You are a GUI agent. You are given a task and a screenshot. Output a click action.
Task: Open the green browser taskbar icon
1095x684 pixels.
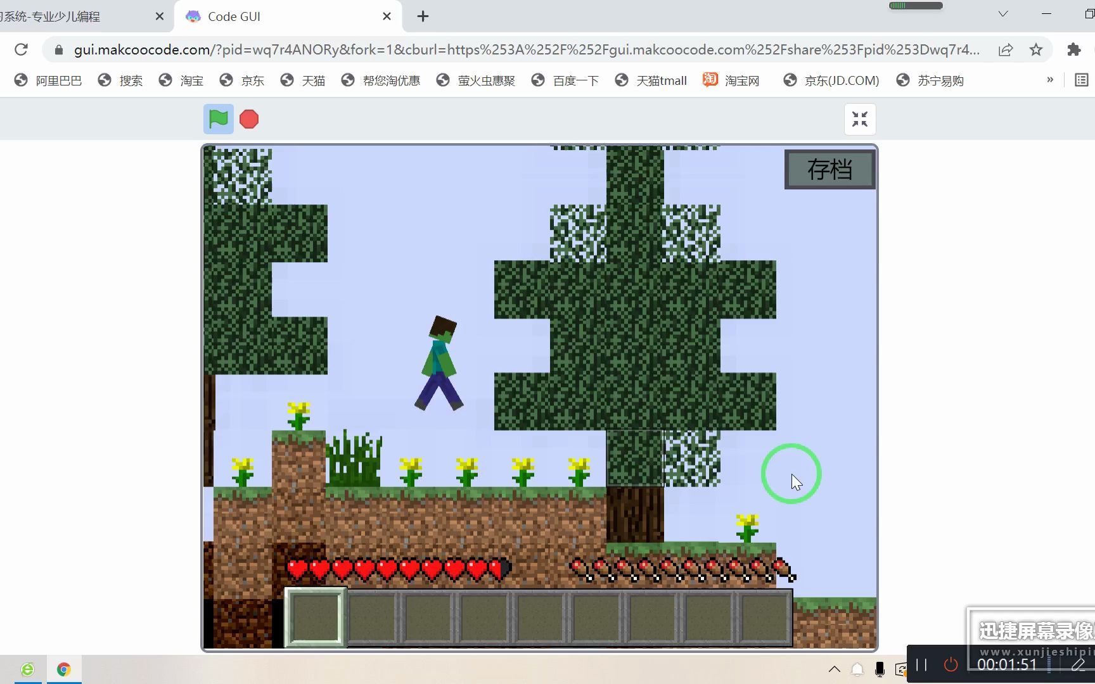(x=27, y=669)
